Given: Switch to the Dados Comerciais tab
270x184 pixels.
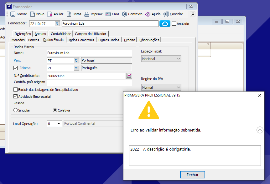Looking at the screenshot, I should [x=81, y=40].
